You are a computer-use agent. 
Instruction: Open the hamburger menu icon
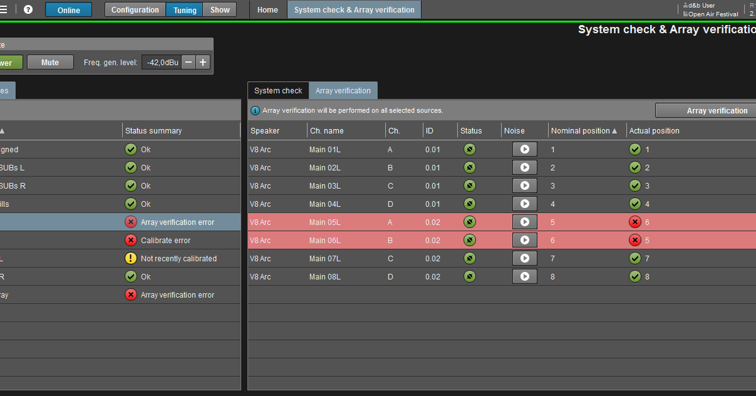(x=4, y=9)
